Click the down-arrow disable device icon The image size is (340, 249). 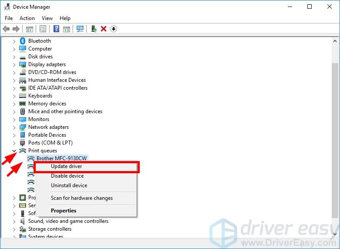pos(114,29)
